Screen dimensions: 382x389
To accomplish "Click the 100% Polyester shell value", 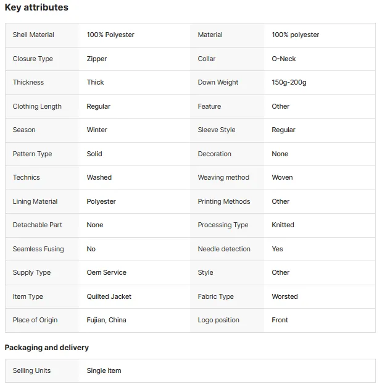I will click(110, 35).
